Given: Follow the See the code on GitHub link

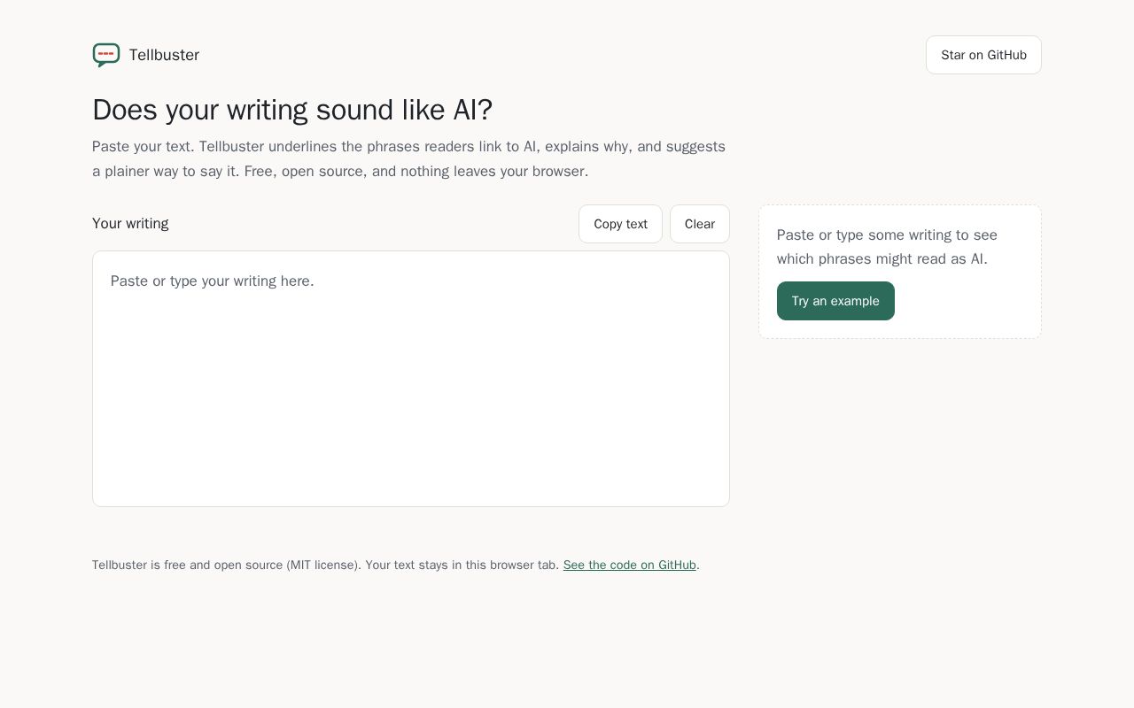Looking at the screenshot, I should pyautogui.click(x=630, y=565).
